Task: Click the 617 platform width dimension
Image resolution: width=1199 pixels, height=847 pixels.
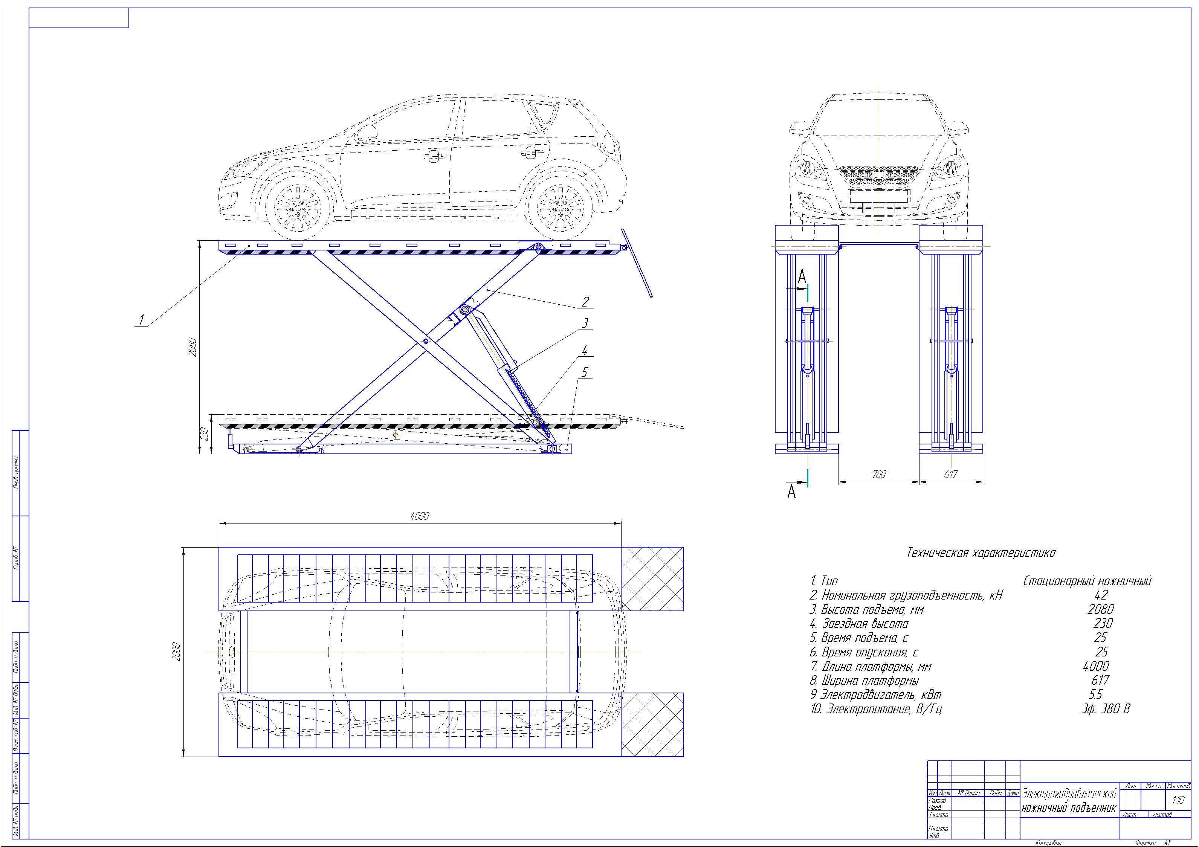Action: [950, 474]
